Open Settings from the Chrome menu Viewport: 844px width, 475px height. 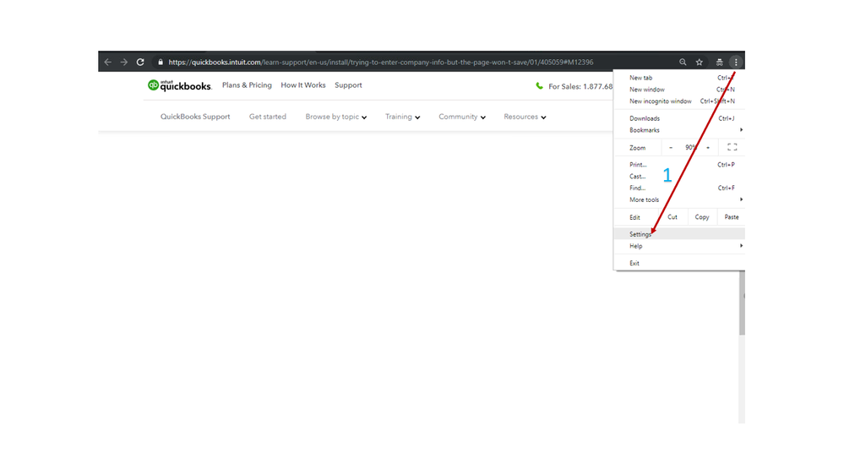(679, 234)
